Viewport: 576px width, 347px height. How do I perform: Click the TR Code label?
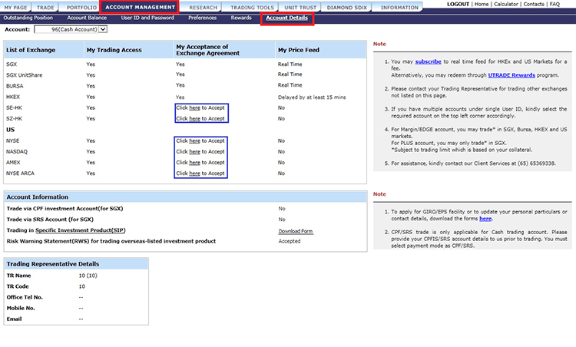tap(18, 286)
